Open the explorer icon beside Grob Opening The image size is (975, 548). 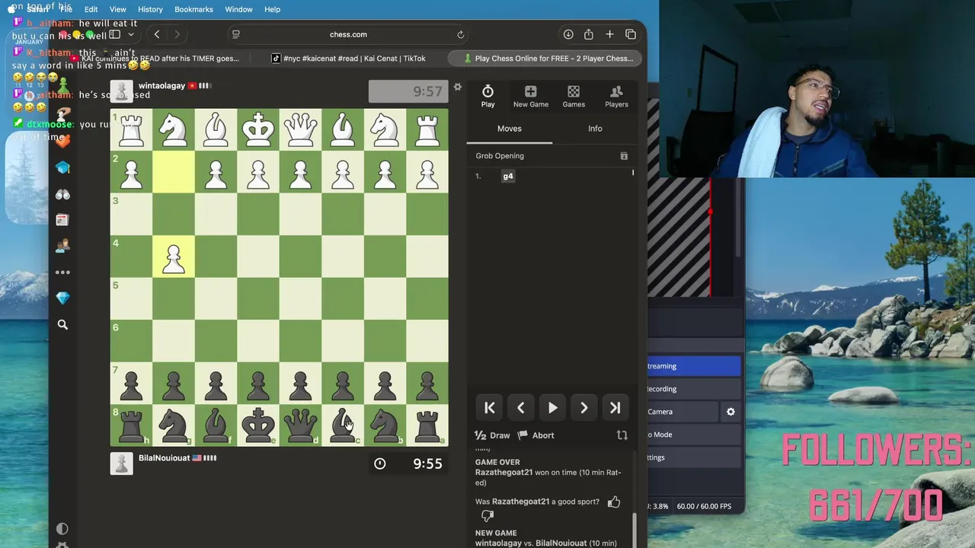[x=624, y=156]
